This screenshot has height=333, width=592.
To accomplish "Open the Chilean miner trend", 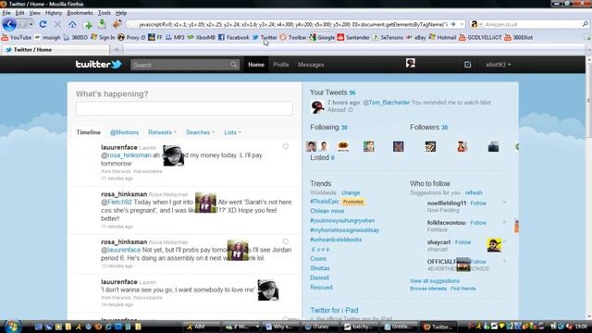I will tap(327, 211).
